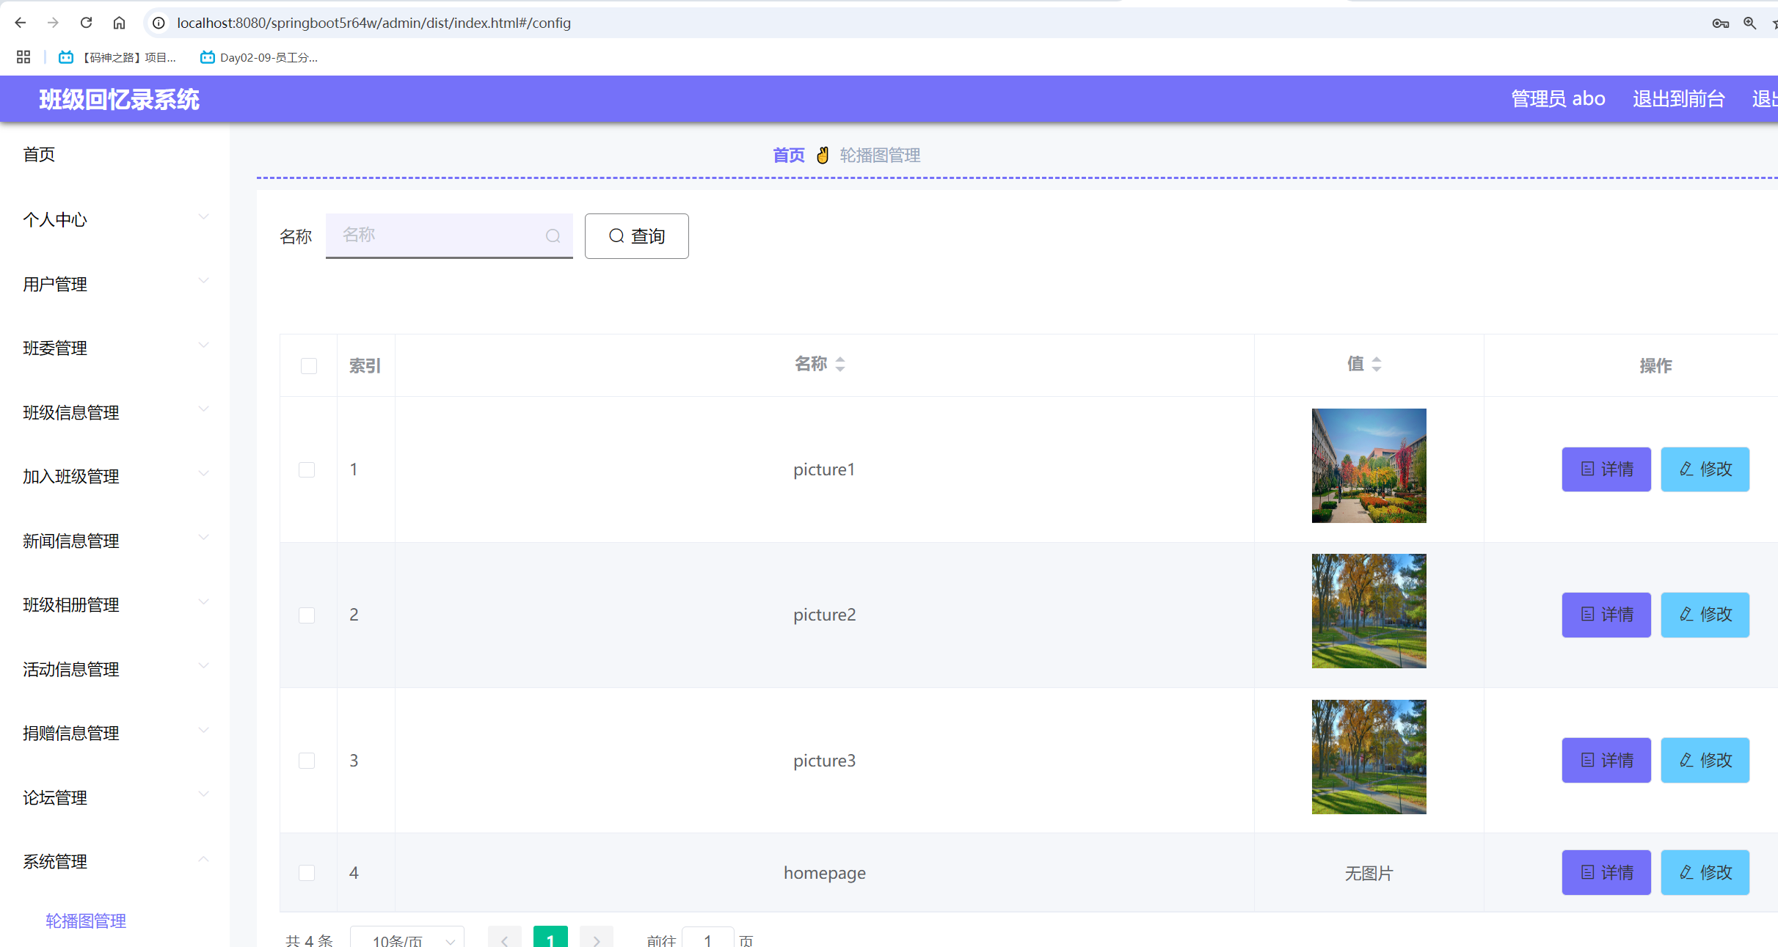Click 修改 for picture2
Image resolution: width=1778 pixels, height=947 pixels.
click(1705, 615)
